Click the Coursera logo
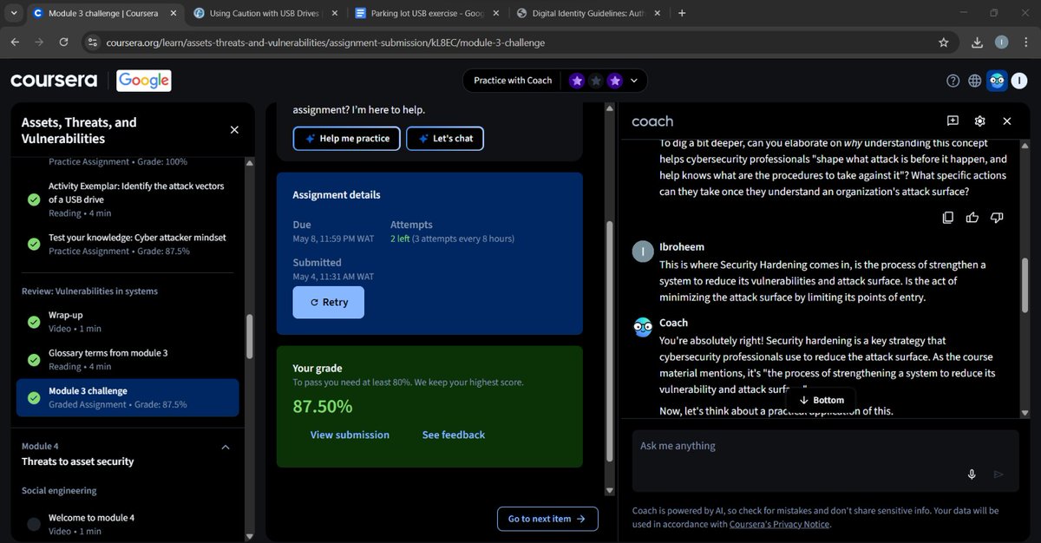The image size is (1041, 543). coord(54,81)
